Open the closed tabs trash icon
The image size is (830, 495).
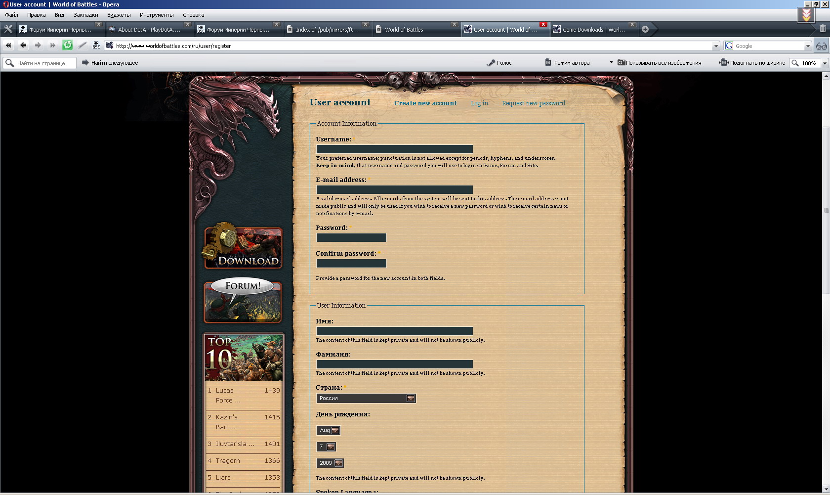823,29
